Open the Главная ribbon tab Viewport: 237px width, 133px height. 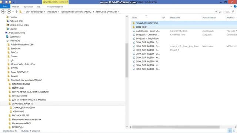[16, 7]
